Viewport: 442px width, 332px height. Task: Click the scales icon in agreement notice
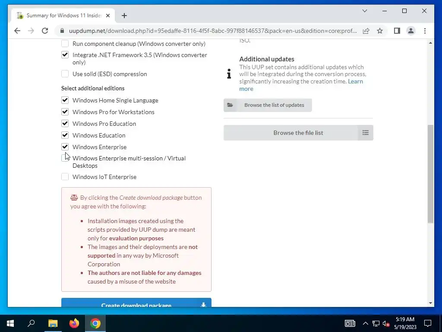74,197
